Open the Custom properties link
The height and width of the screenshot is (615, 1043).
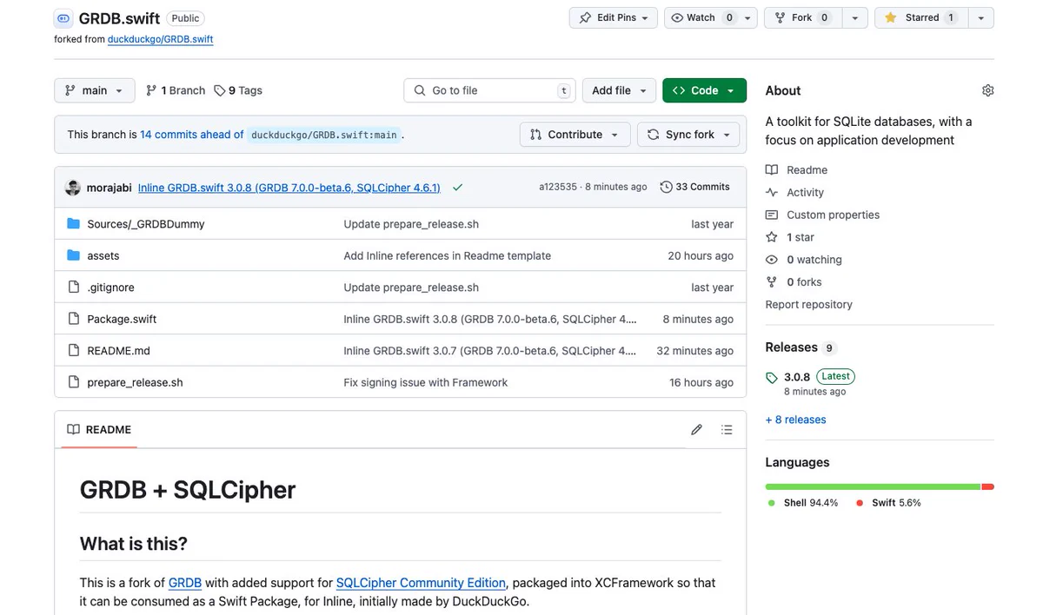pos(833,215)
